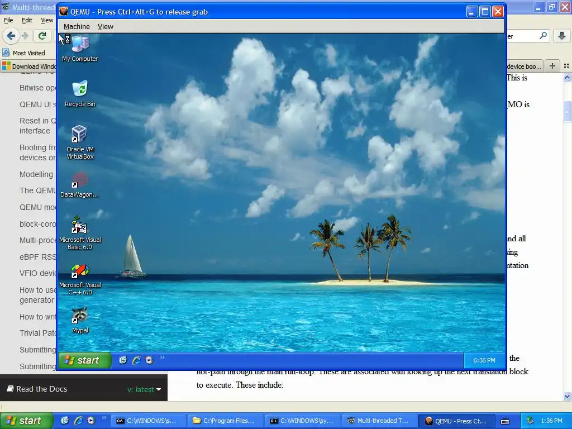Click browser search magnifier icon
Image resolution: width=572 pixels, height=429 pixels.
tap(543, 36)
